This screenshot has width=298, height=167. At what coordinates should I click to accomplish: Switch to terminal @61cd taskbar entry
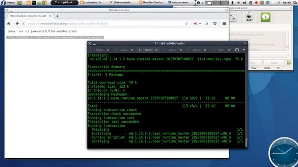[x=64, y=2]
